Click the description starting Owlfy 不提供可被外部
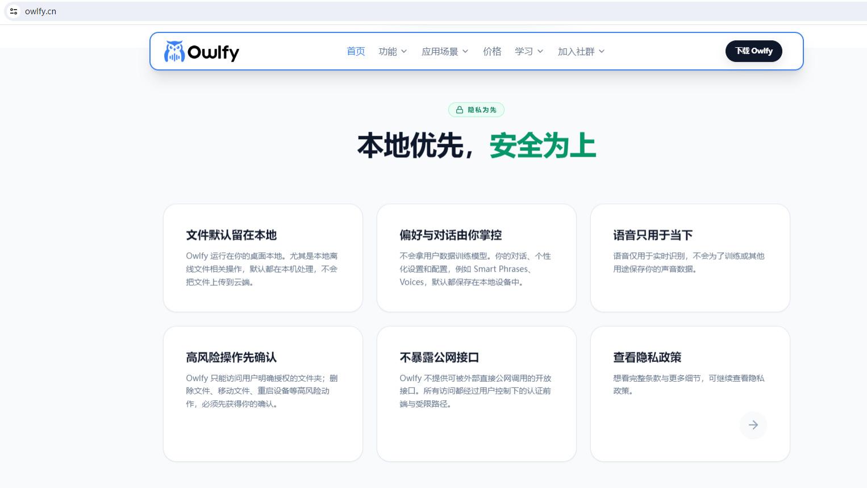867x488 pixels. tap(476, 391)
